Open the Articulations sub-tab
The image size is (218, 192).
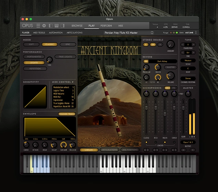pyautogui.click(x=74, y=33)
